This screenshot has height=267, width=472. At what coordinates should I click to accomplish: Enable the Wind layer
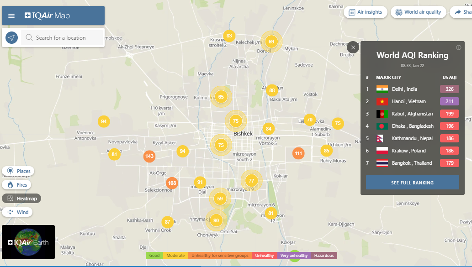(17, 212)
